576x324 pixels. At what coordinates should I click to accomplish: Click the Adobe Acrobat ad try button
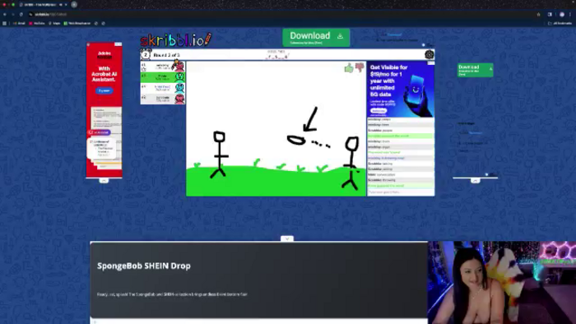point(105,90)
